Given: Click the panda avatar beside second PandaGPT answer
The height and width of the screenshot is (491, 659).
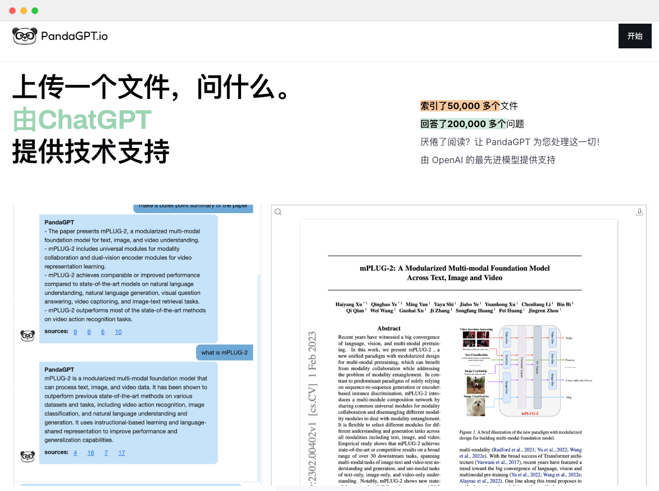Looking at the screenshot, I should pos(28,456).
